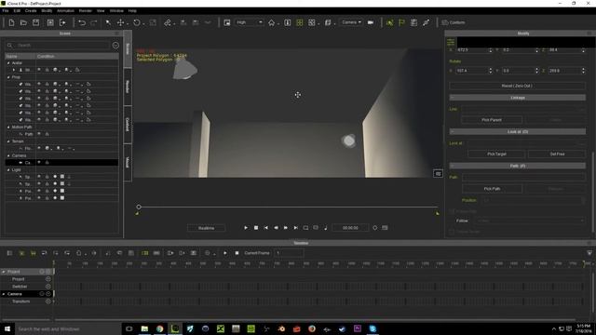Select the arrow Select Object tool
This screenshot has width=596, height=335.
pos(108,22)
